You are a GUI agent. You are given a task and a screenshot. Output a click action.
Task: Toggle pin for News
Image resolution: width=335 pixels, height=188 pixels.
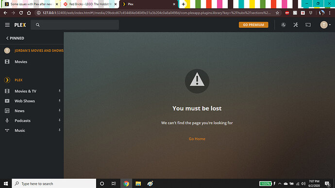pos(59,111)
